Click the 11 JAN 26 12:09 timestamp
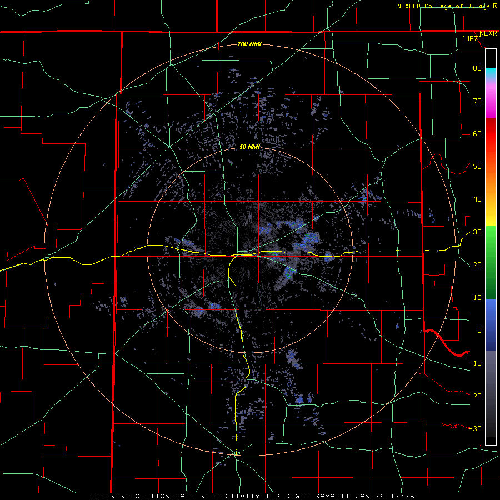The width and height of the screenshot is (500, 500). [x=377, y=496]
